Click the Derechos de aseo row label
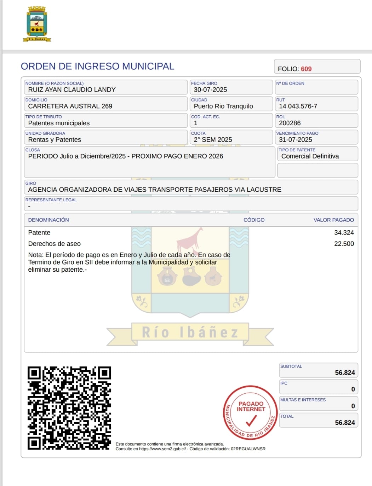The height and width of the screenshot is (486, 372). 55,244
